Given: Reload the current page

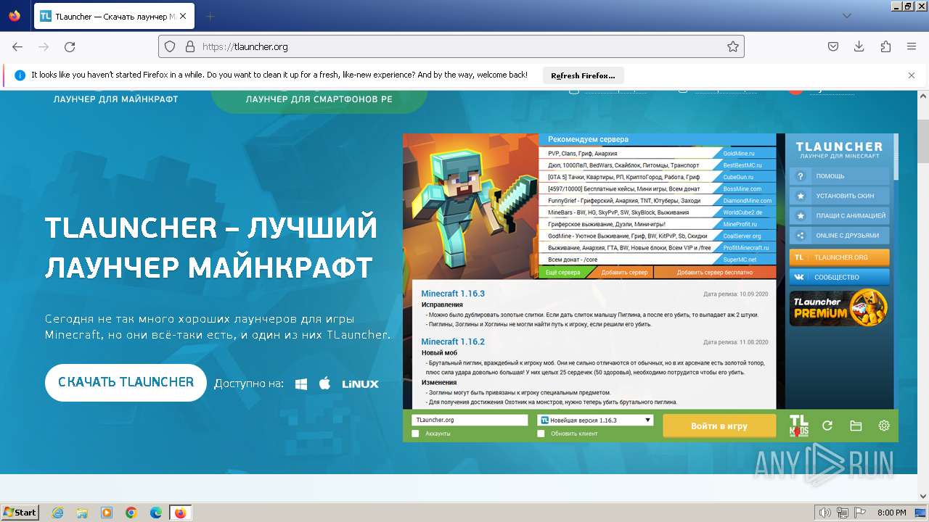Looking at the screenshot, I should (70, 46).
